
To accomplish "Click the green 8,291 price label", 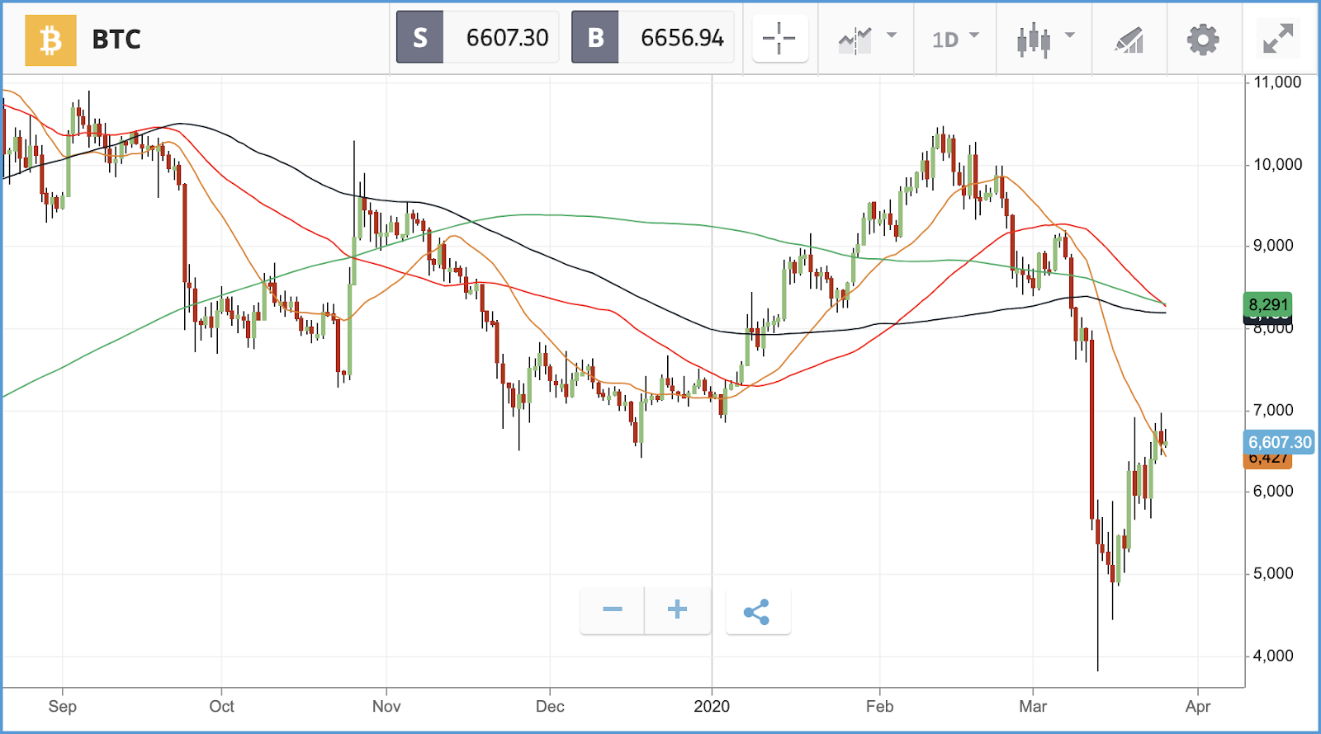I will coord(1267,304).
